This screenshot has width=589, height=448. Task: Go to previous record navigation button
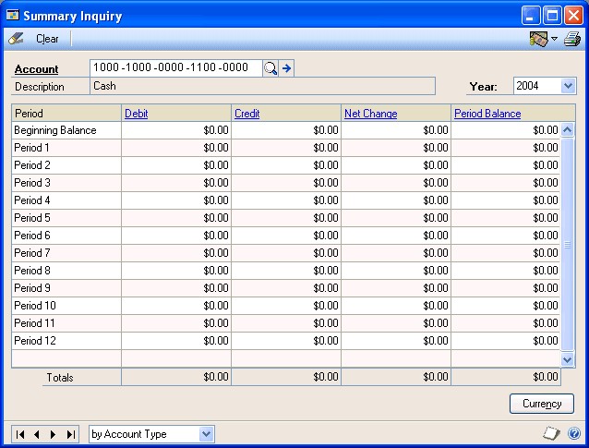37,434
